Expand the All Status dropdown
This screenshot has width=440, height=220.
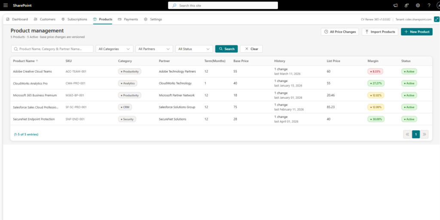[x=194, y=49]
